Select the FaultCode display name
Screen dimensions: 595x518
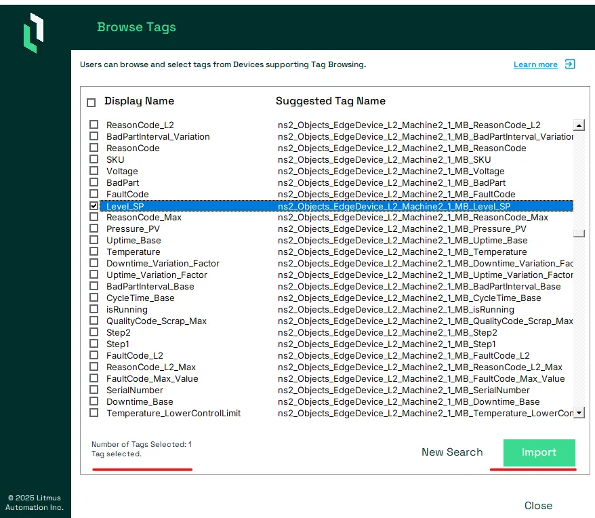pyautogui.click(x=127, y=194)
